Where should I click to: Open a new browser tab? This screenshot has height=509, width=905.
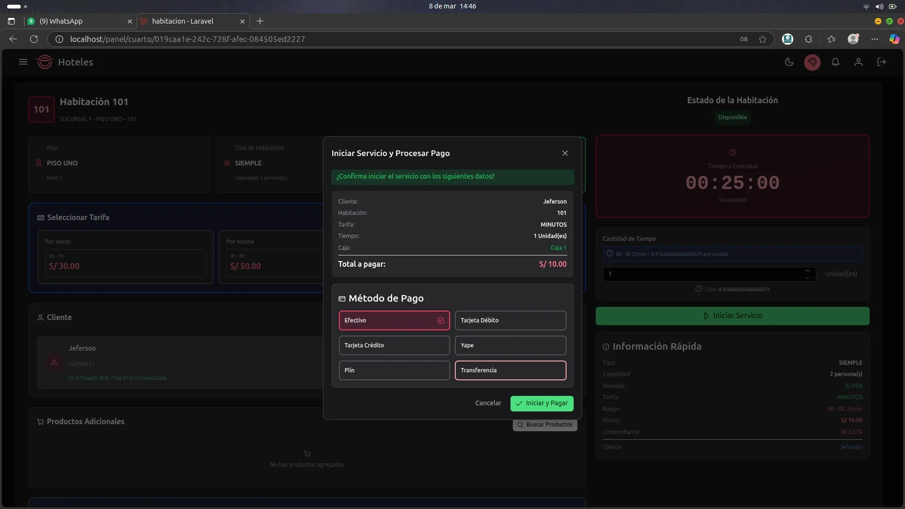coord(260,21)
